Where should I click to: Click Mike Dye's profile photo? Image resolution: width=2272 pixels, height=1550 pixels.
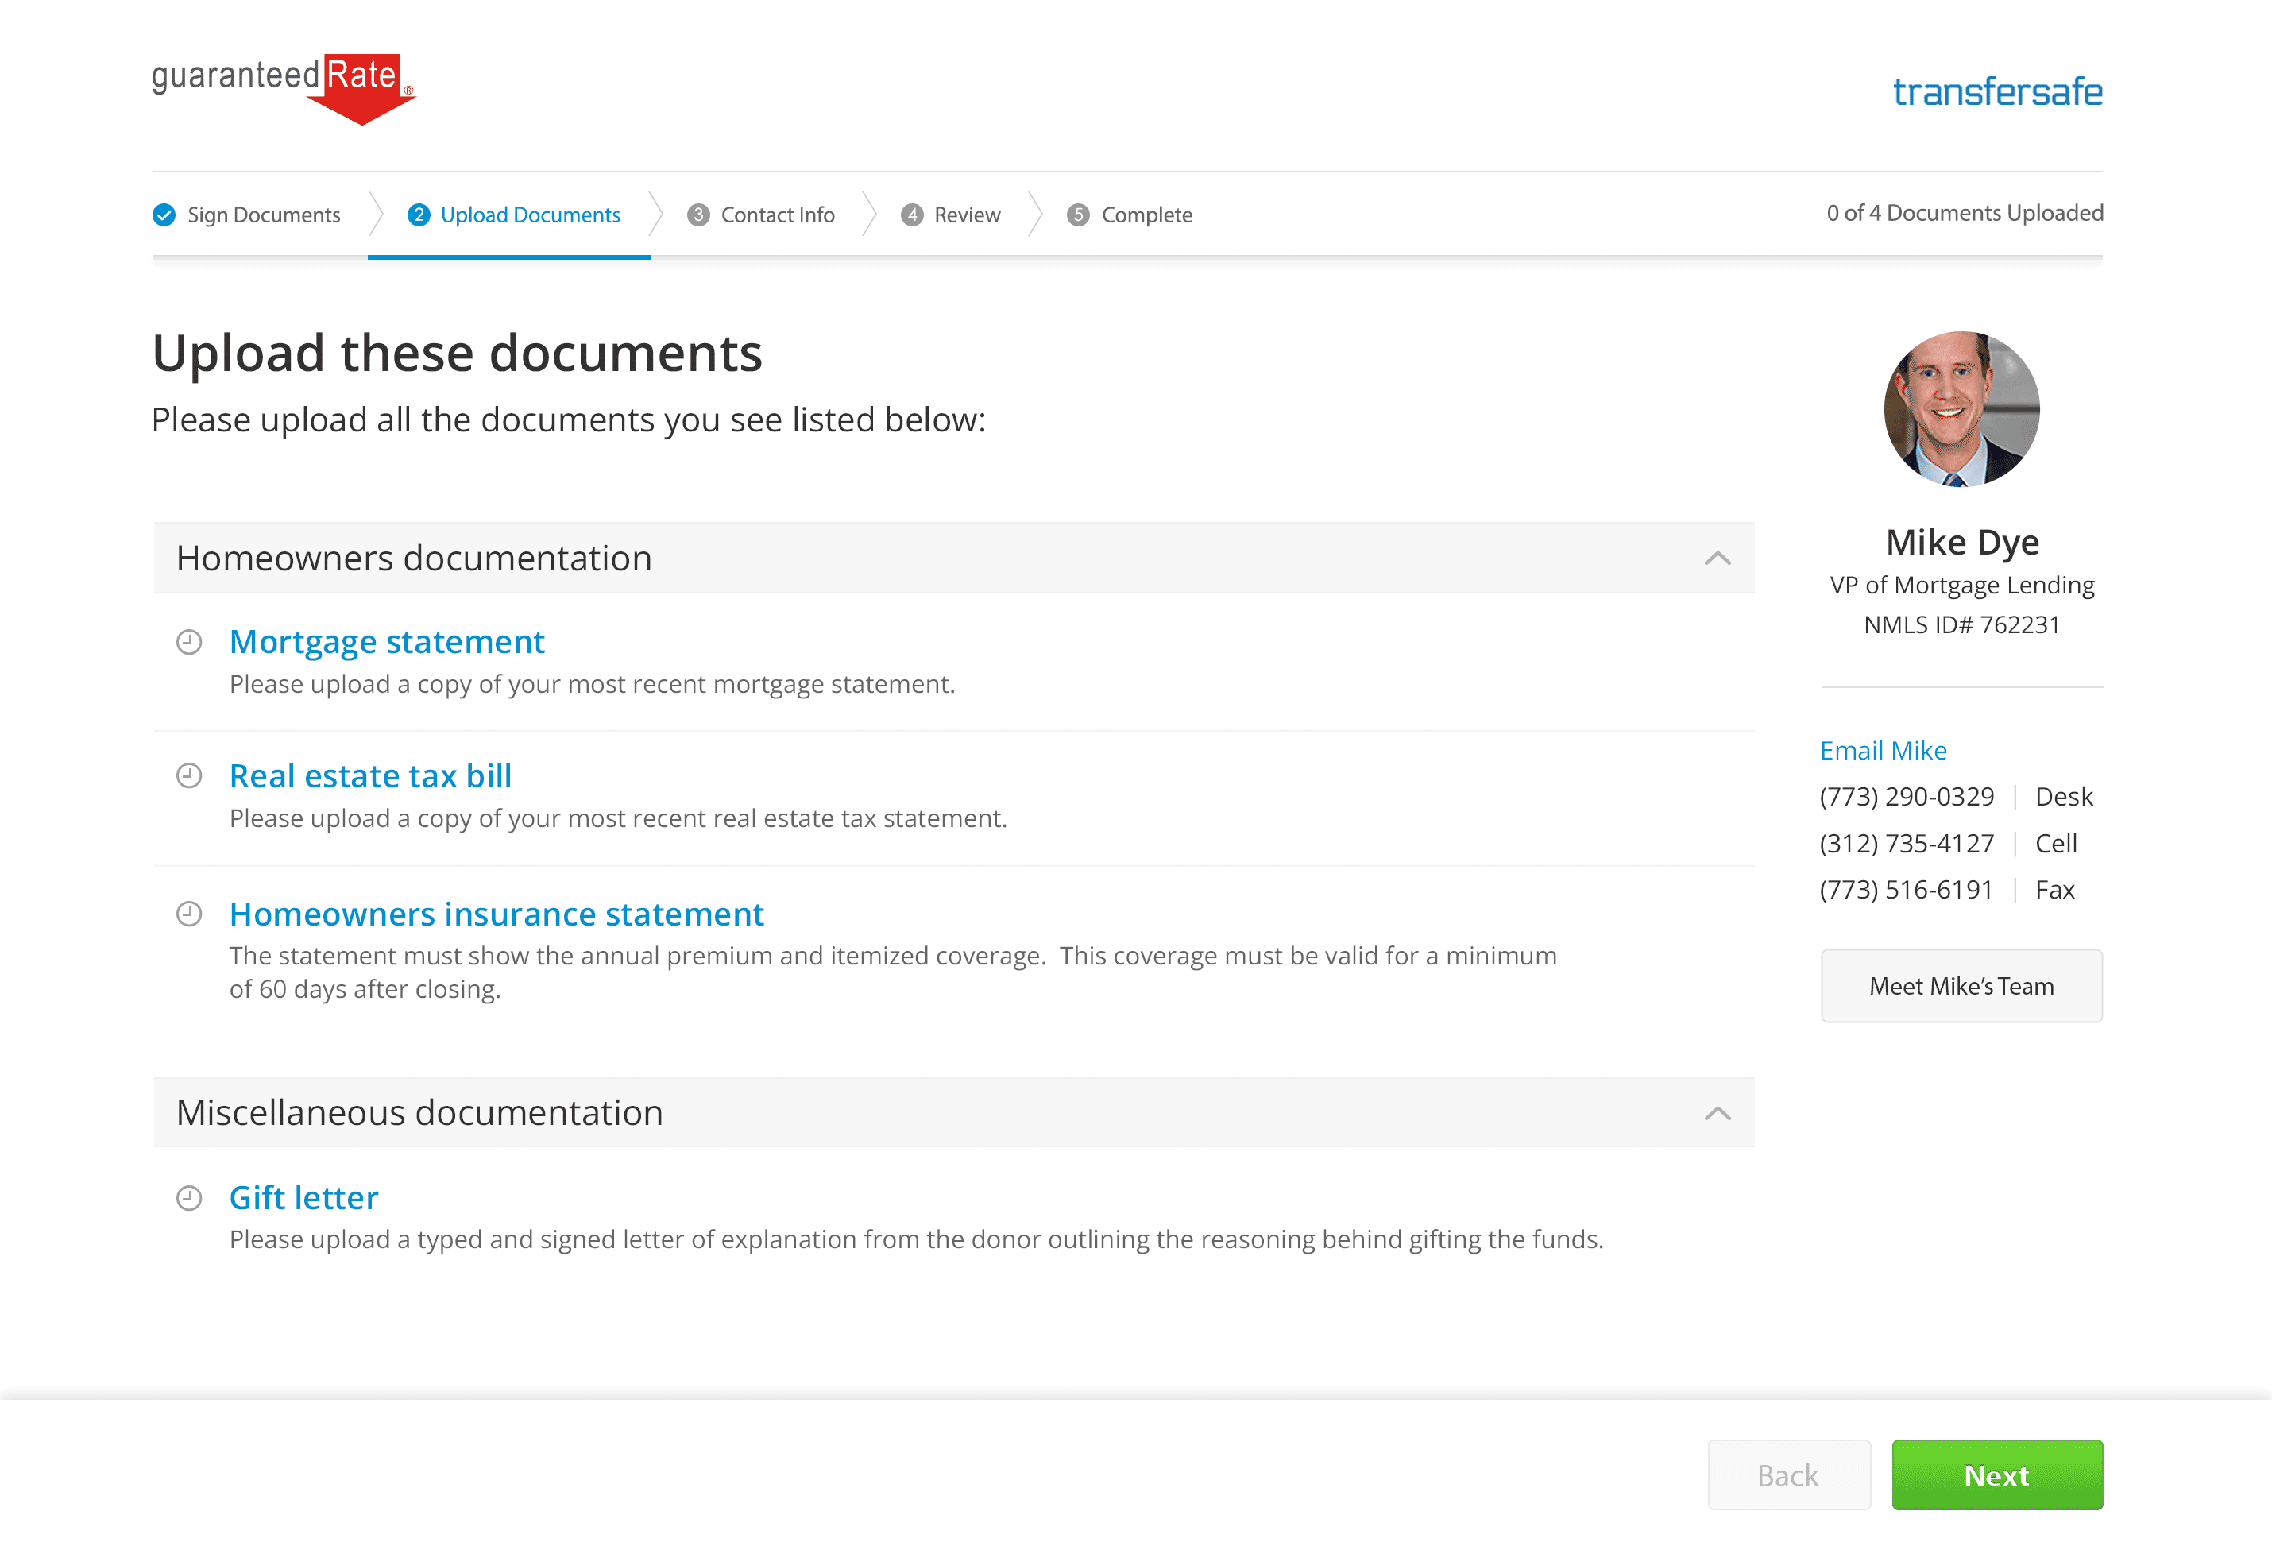coord(1961,409)
